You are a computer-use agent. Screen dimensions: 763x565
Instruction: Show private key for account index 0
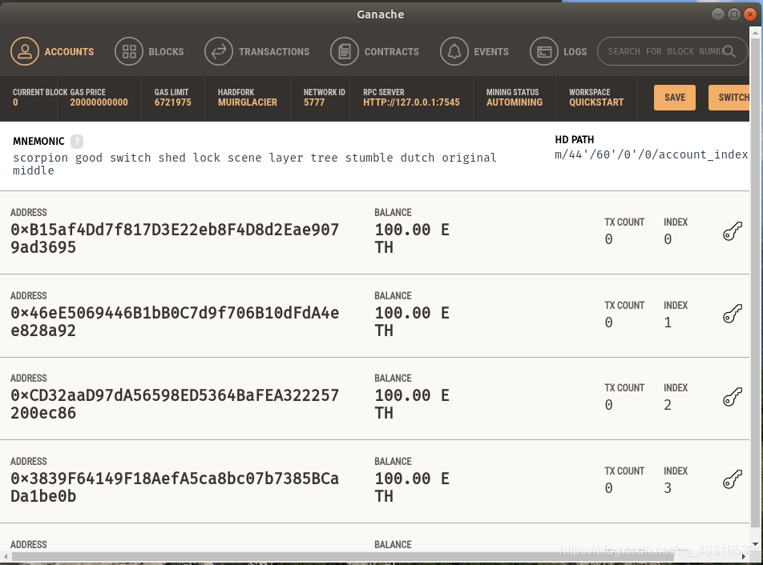tap(733, 231)
